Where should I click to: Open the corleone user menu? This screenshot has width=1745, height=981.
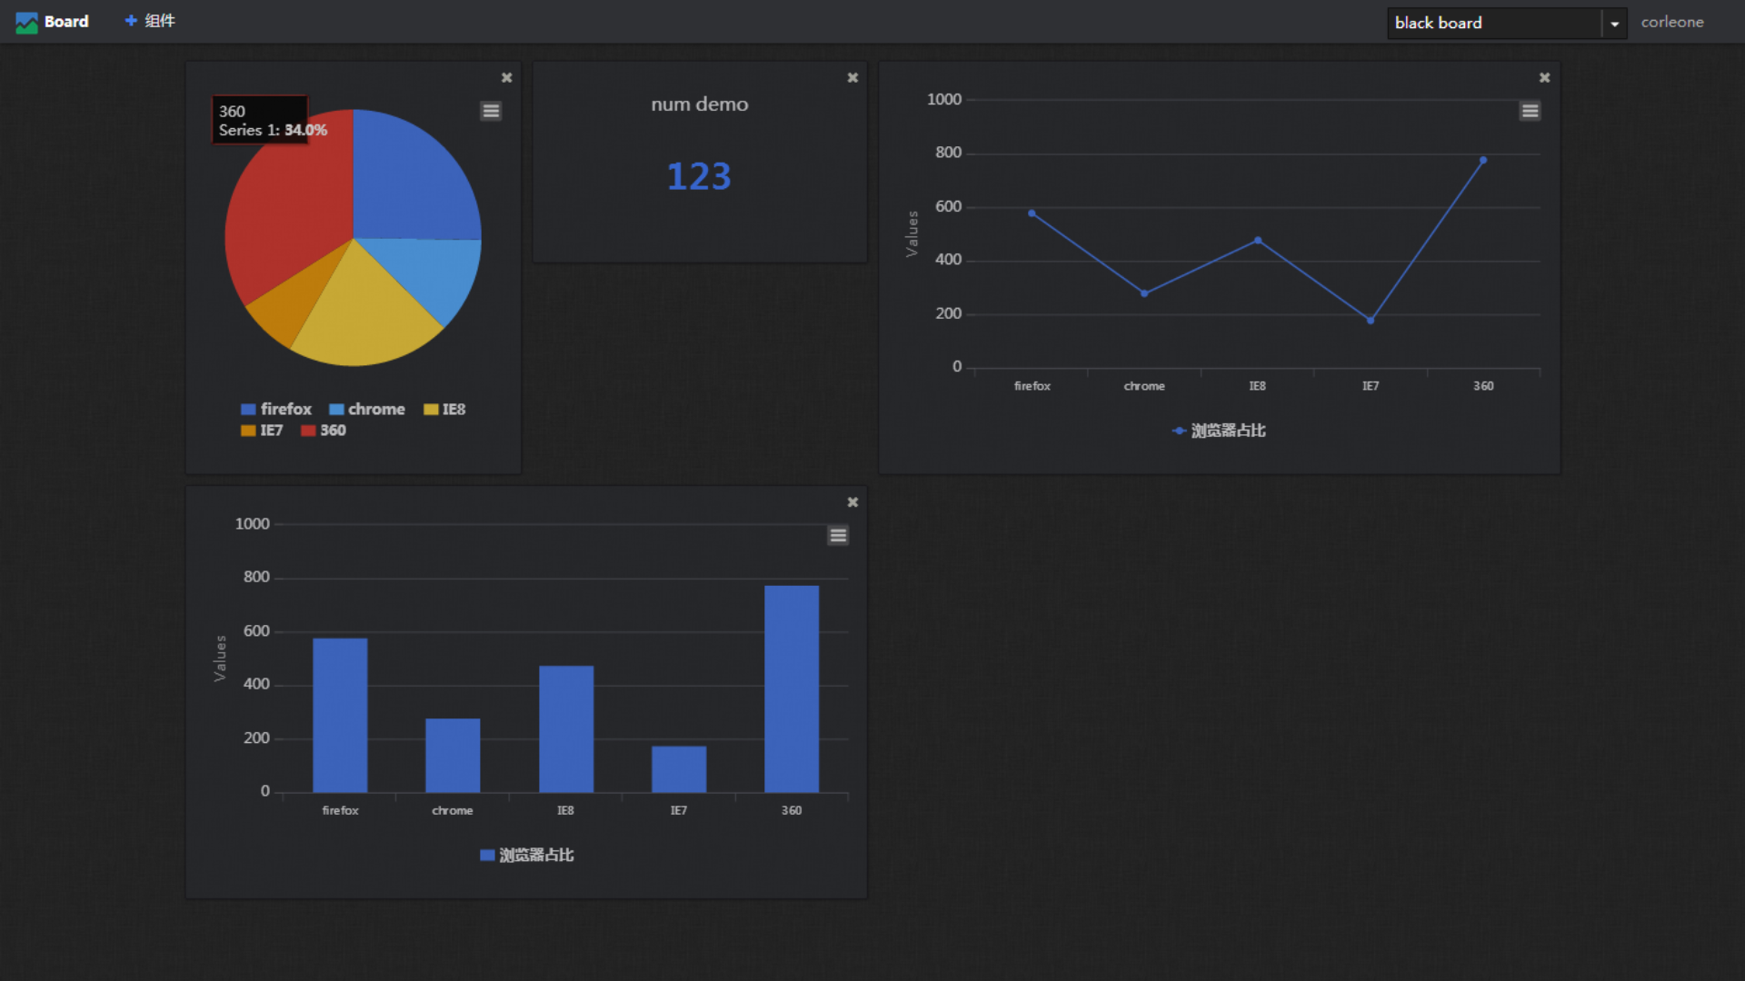pos(1671,23)
